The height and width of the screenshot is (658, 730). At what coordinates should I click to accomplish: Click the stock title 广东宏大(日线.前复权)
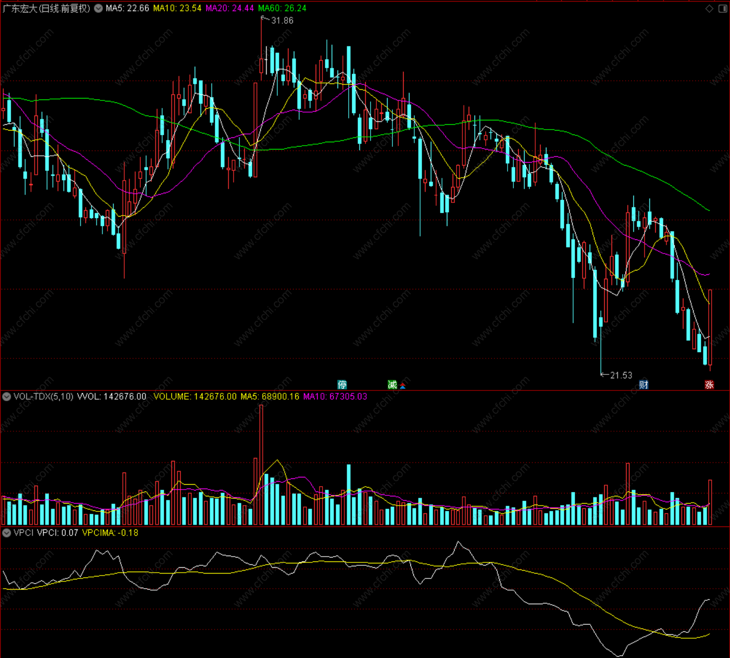click(x=47, y=8)
